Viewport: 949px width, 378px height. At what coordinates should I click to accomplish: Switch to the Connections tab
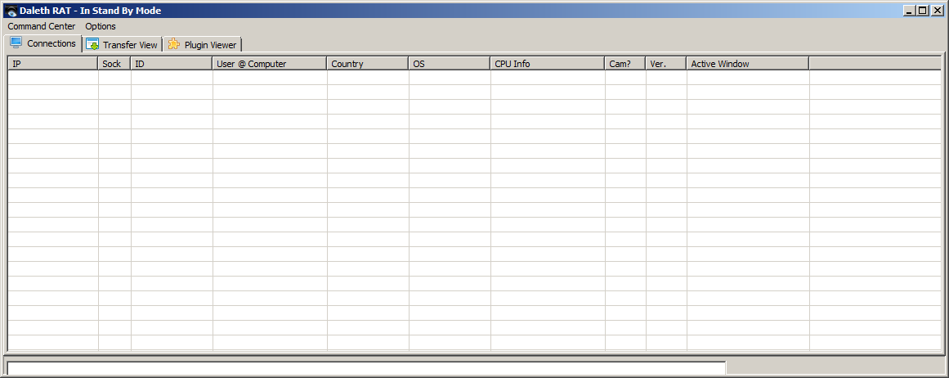coord(43,43)
